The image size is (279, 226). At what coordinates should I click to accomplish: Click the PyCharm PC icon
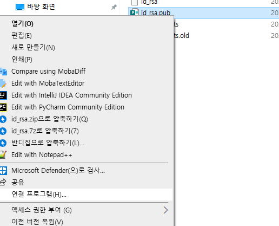tap(3, 107)
